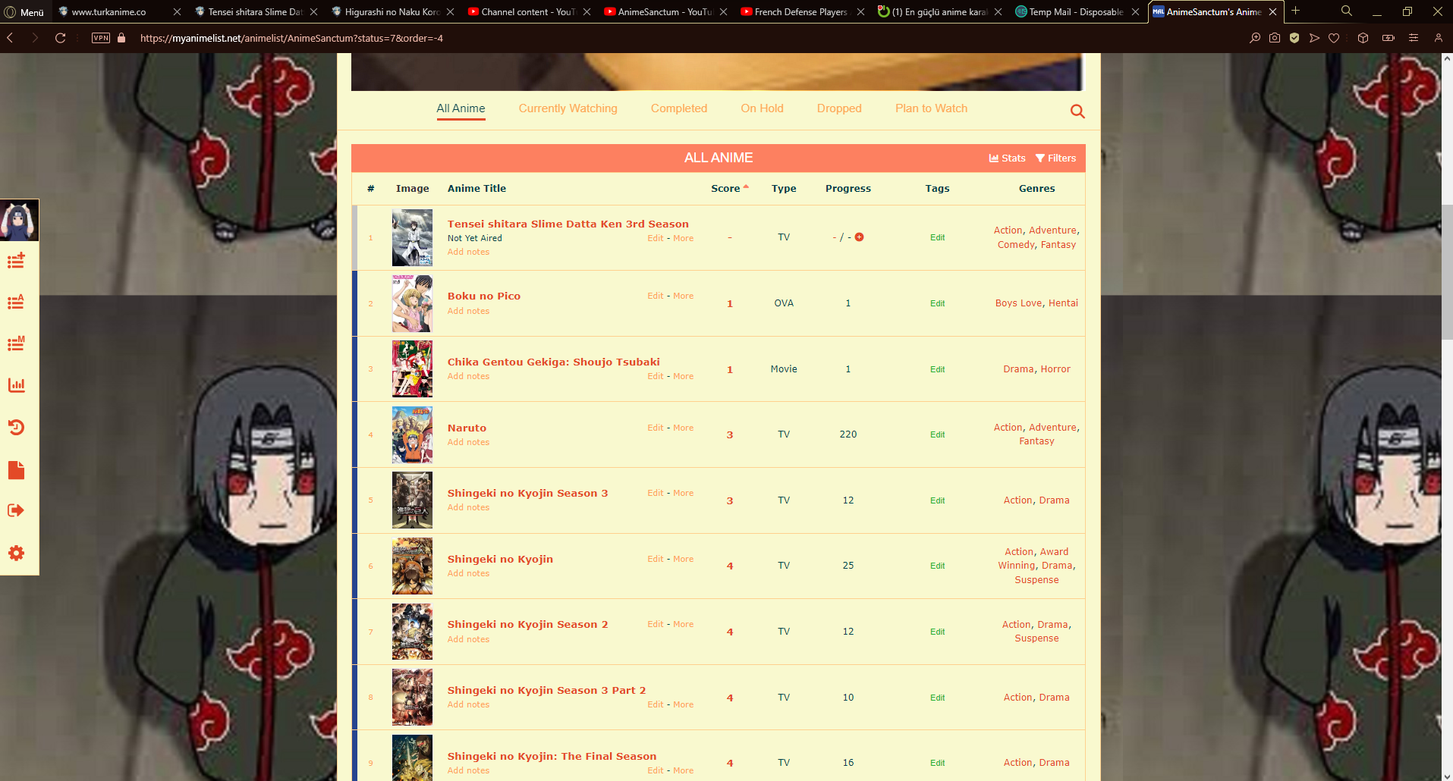Close the Higurashi no Naku Koro tab

tap(450, 12)
